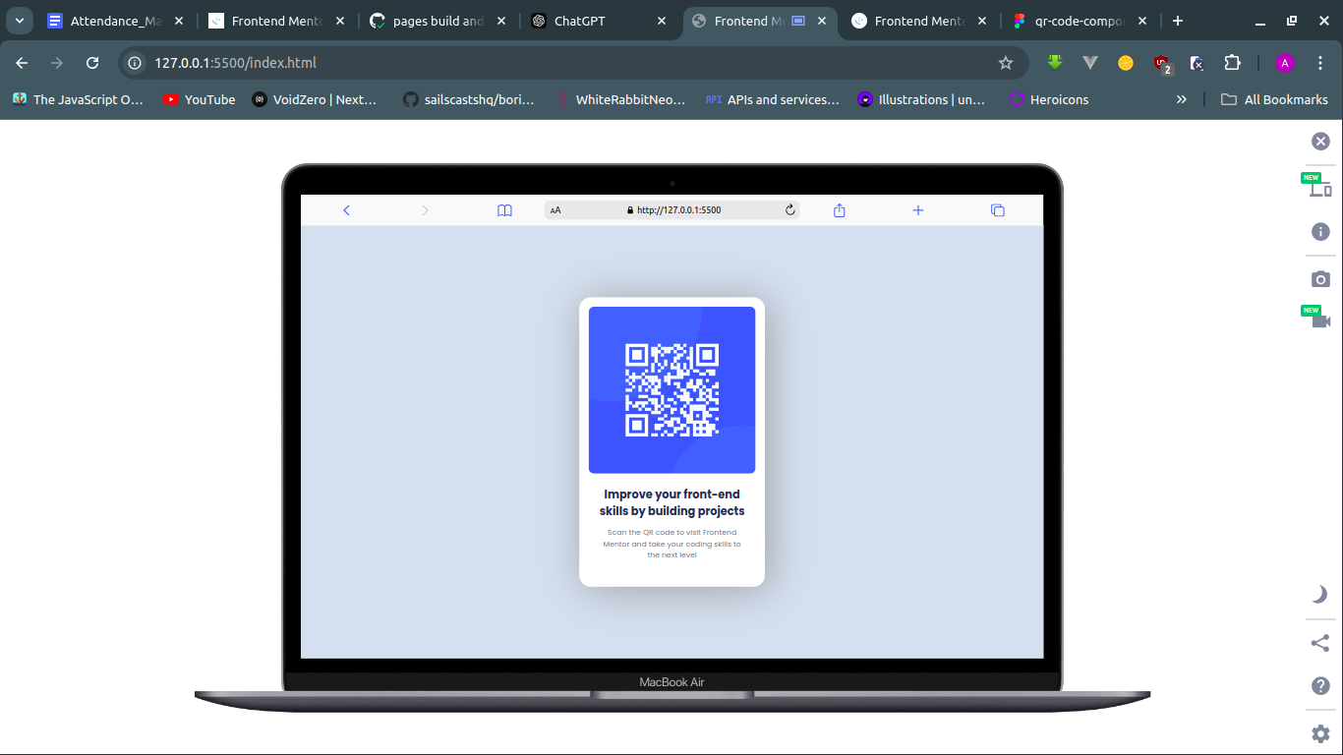Viewport: 1343px width, 755px height.
Task: Click the QR code image
Action: click(x=671, y=390)
